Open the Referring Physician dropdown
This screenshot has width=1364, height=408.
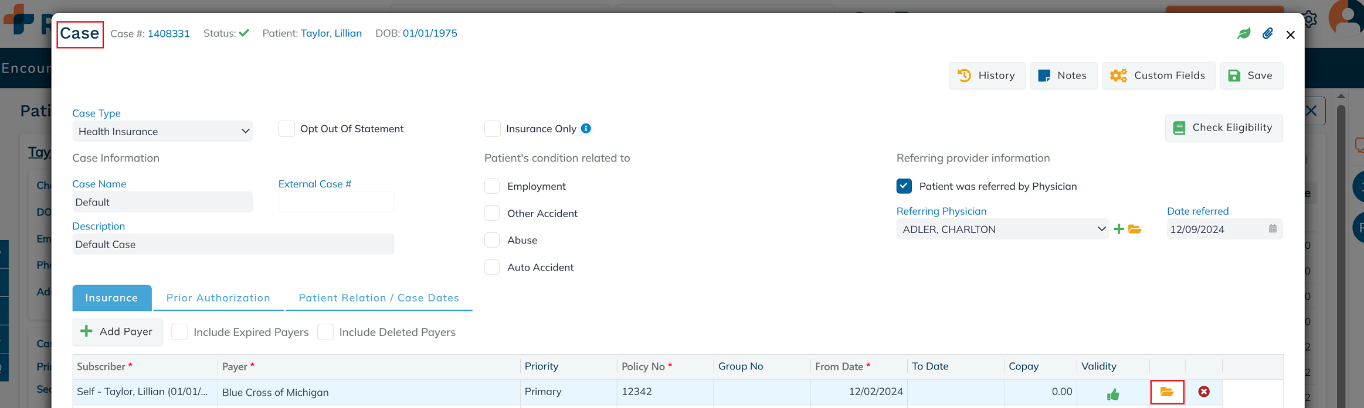click(1002, 229)
